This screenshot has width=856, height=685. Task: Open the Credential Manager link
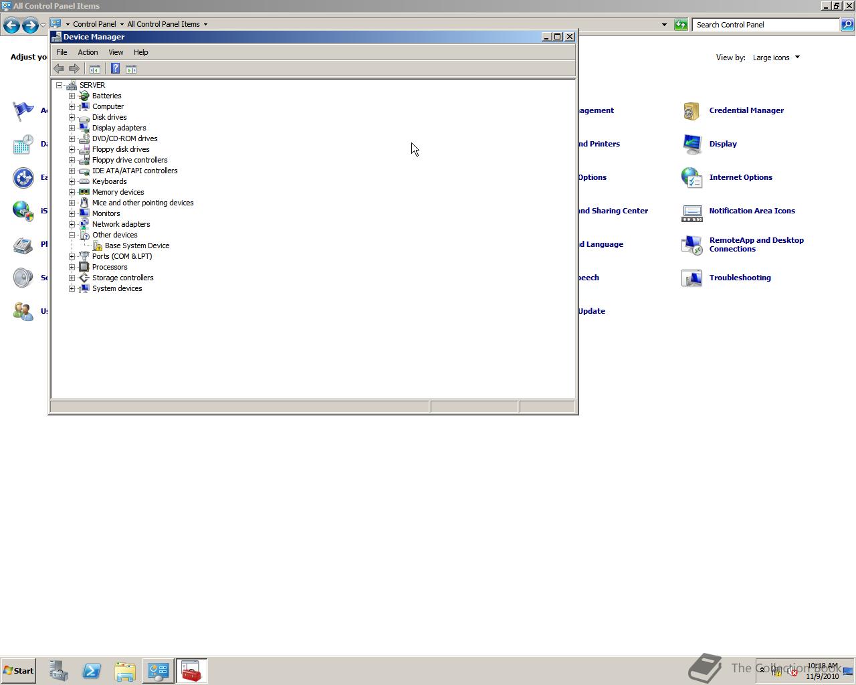[746, 110]
